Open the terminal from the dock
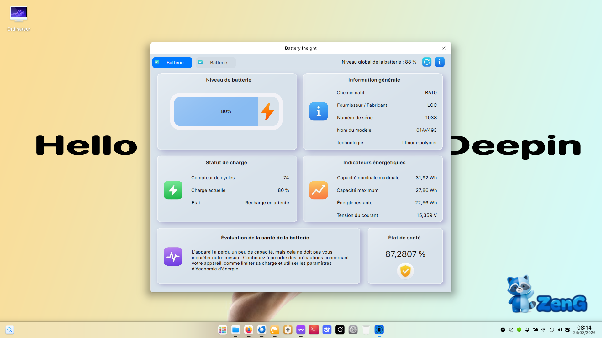Screen dimensions: 602x338 pos(314,330)
